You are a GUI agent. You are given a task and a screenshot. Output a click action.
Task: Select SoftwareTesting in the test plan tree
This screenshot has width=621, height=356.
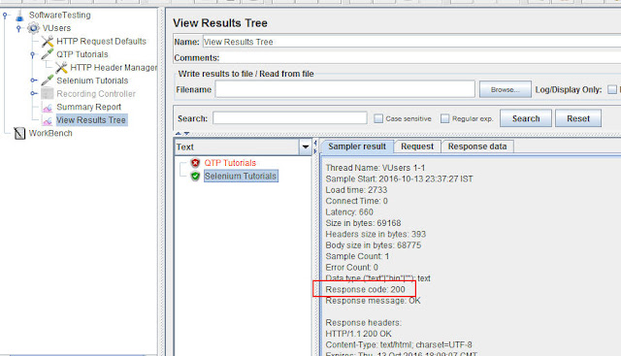tap(60, 16)
